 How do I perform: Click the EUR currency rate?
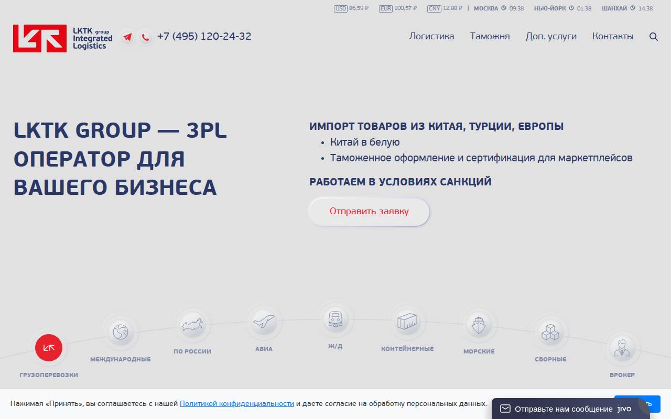click(398, 8)
